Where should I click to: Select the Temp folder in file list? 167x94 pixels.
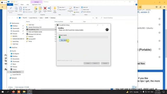click(x=30, y=41)
